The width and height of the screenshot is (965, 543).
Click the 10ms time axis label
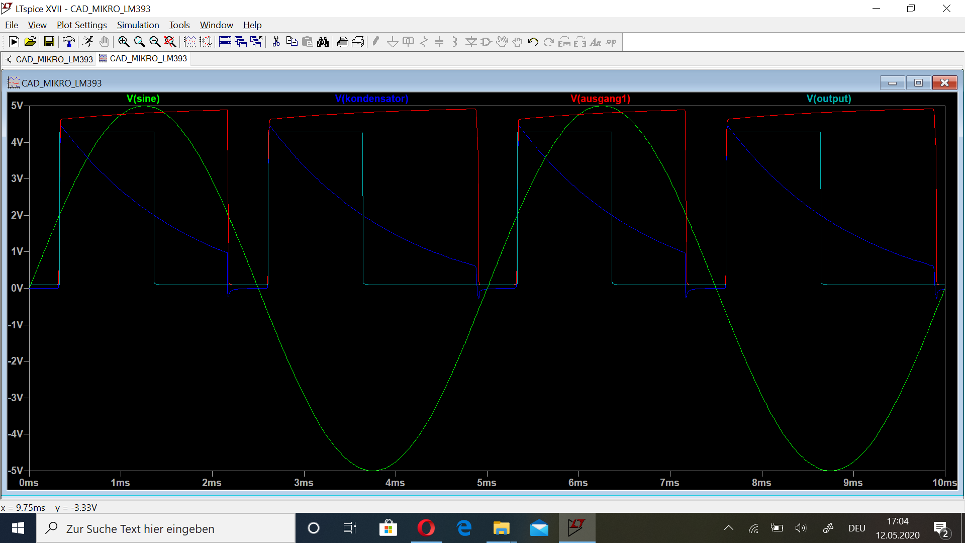pyautogui.click(x=944, y=483)
